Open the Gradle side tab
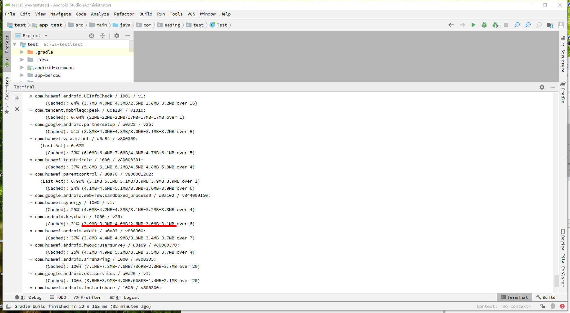Screen dimensions: 570x313 click(563, 93)
